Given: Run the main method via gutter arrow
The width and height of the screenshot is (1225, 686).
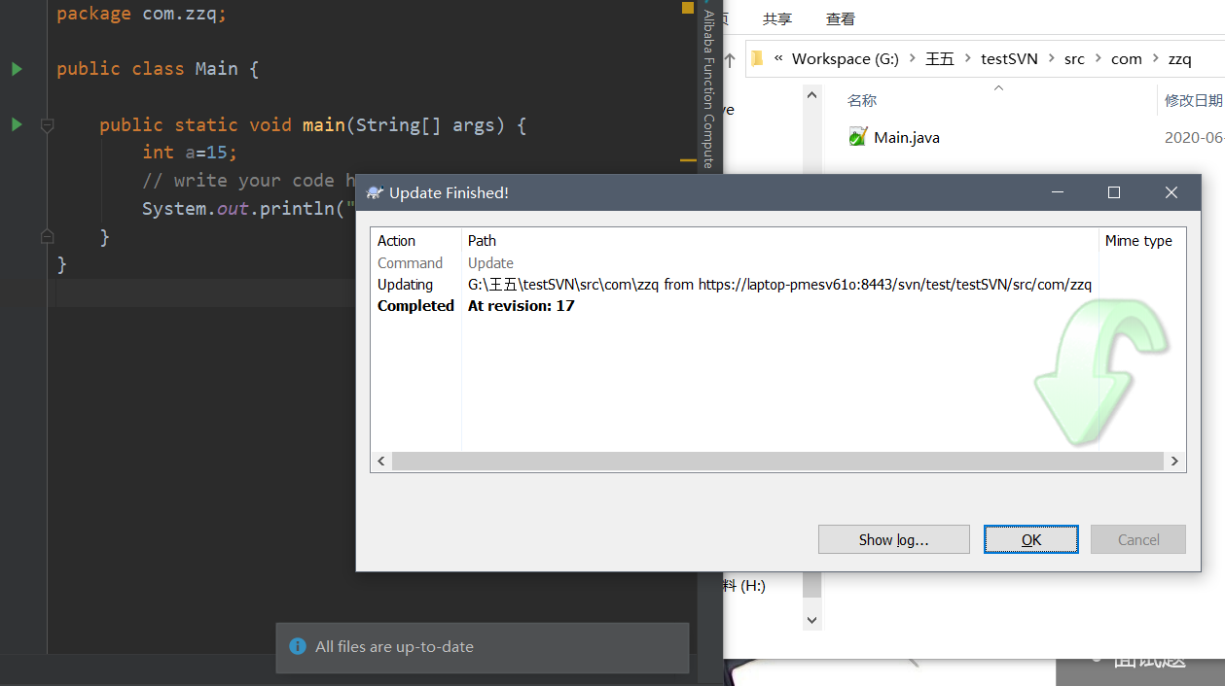Looking at the screenshot, I should coord(17,124).
